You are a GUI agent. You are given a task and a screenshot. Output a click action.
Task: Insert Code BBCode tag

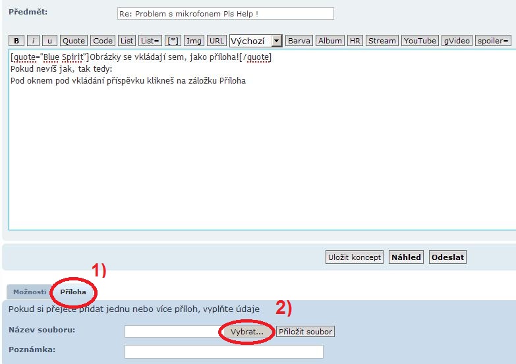(x=103, y=41)
